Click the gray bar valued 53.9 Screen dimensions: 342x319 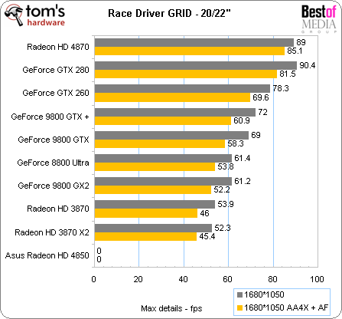tap(155, 205)
